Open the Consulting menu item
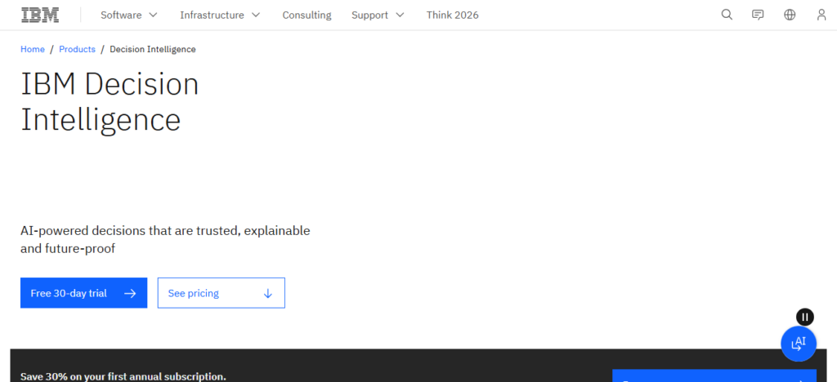This screenshot has height=382, width=837. point(307,15)
